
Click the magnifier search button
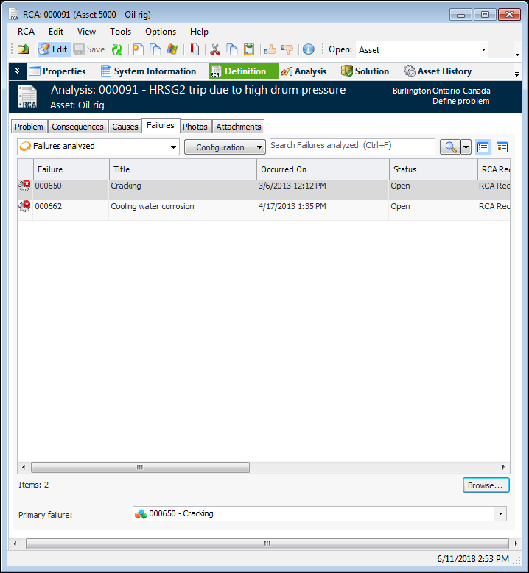[x=450, y=147]
